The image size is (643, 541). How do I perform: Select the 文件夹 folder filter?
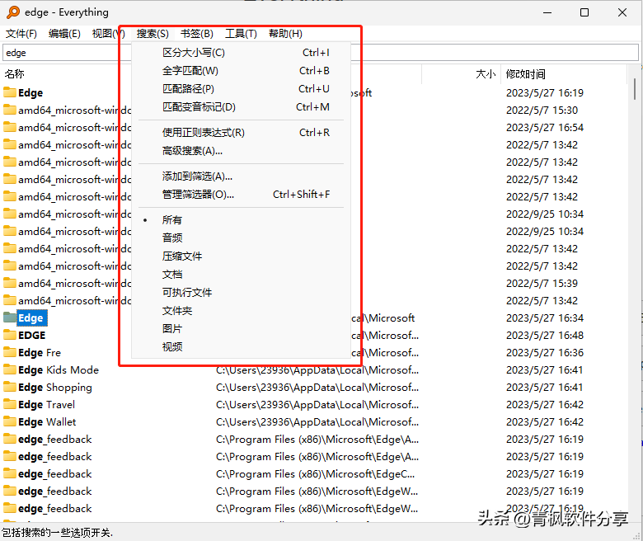click(x=241, y=310)
